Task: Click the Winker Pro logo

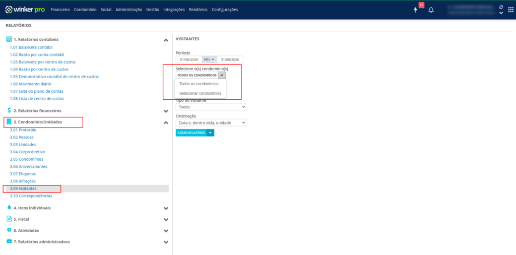Action: pyautogui.click(x=25, y=10)
